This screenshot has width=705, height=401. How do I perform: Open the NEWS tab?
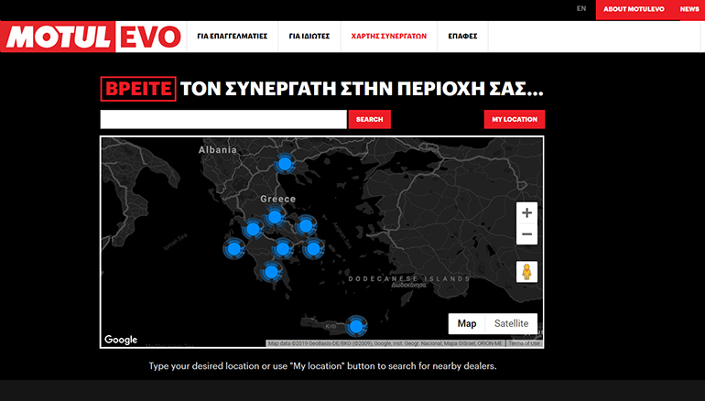(x=689, y=9)
